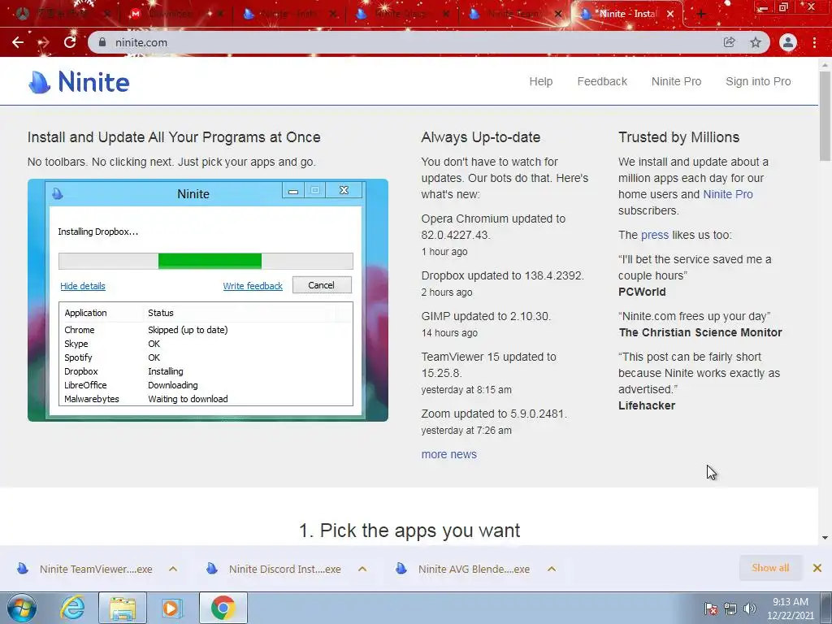This screenshot has height=624, width=832.
Task: Click the Chrome taskbar icon
Action: pyautogui.click(x=223, y=608)
